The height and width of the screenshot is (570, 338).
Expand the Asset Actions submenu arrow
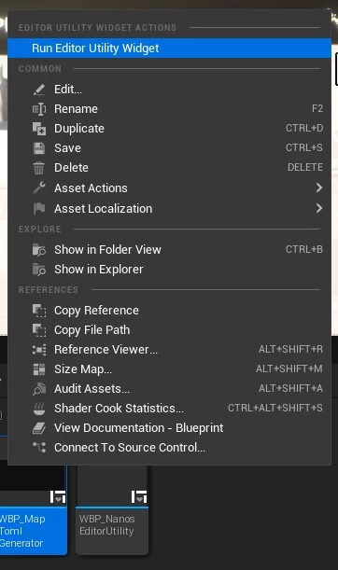tap(319, 188)
